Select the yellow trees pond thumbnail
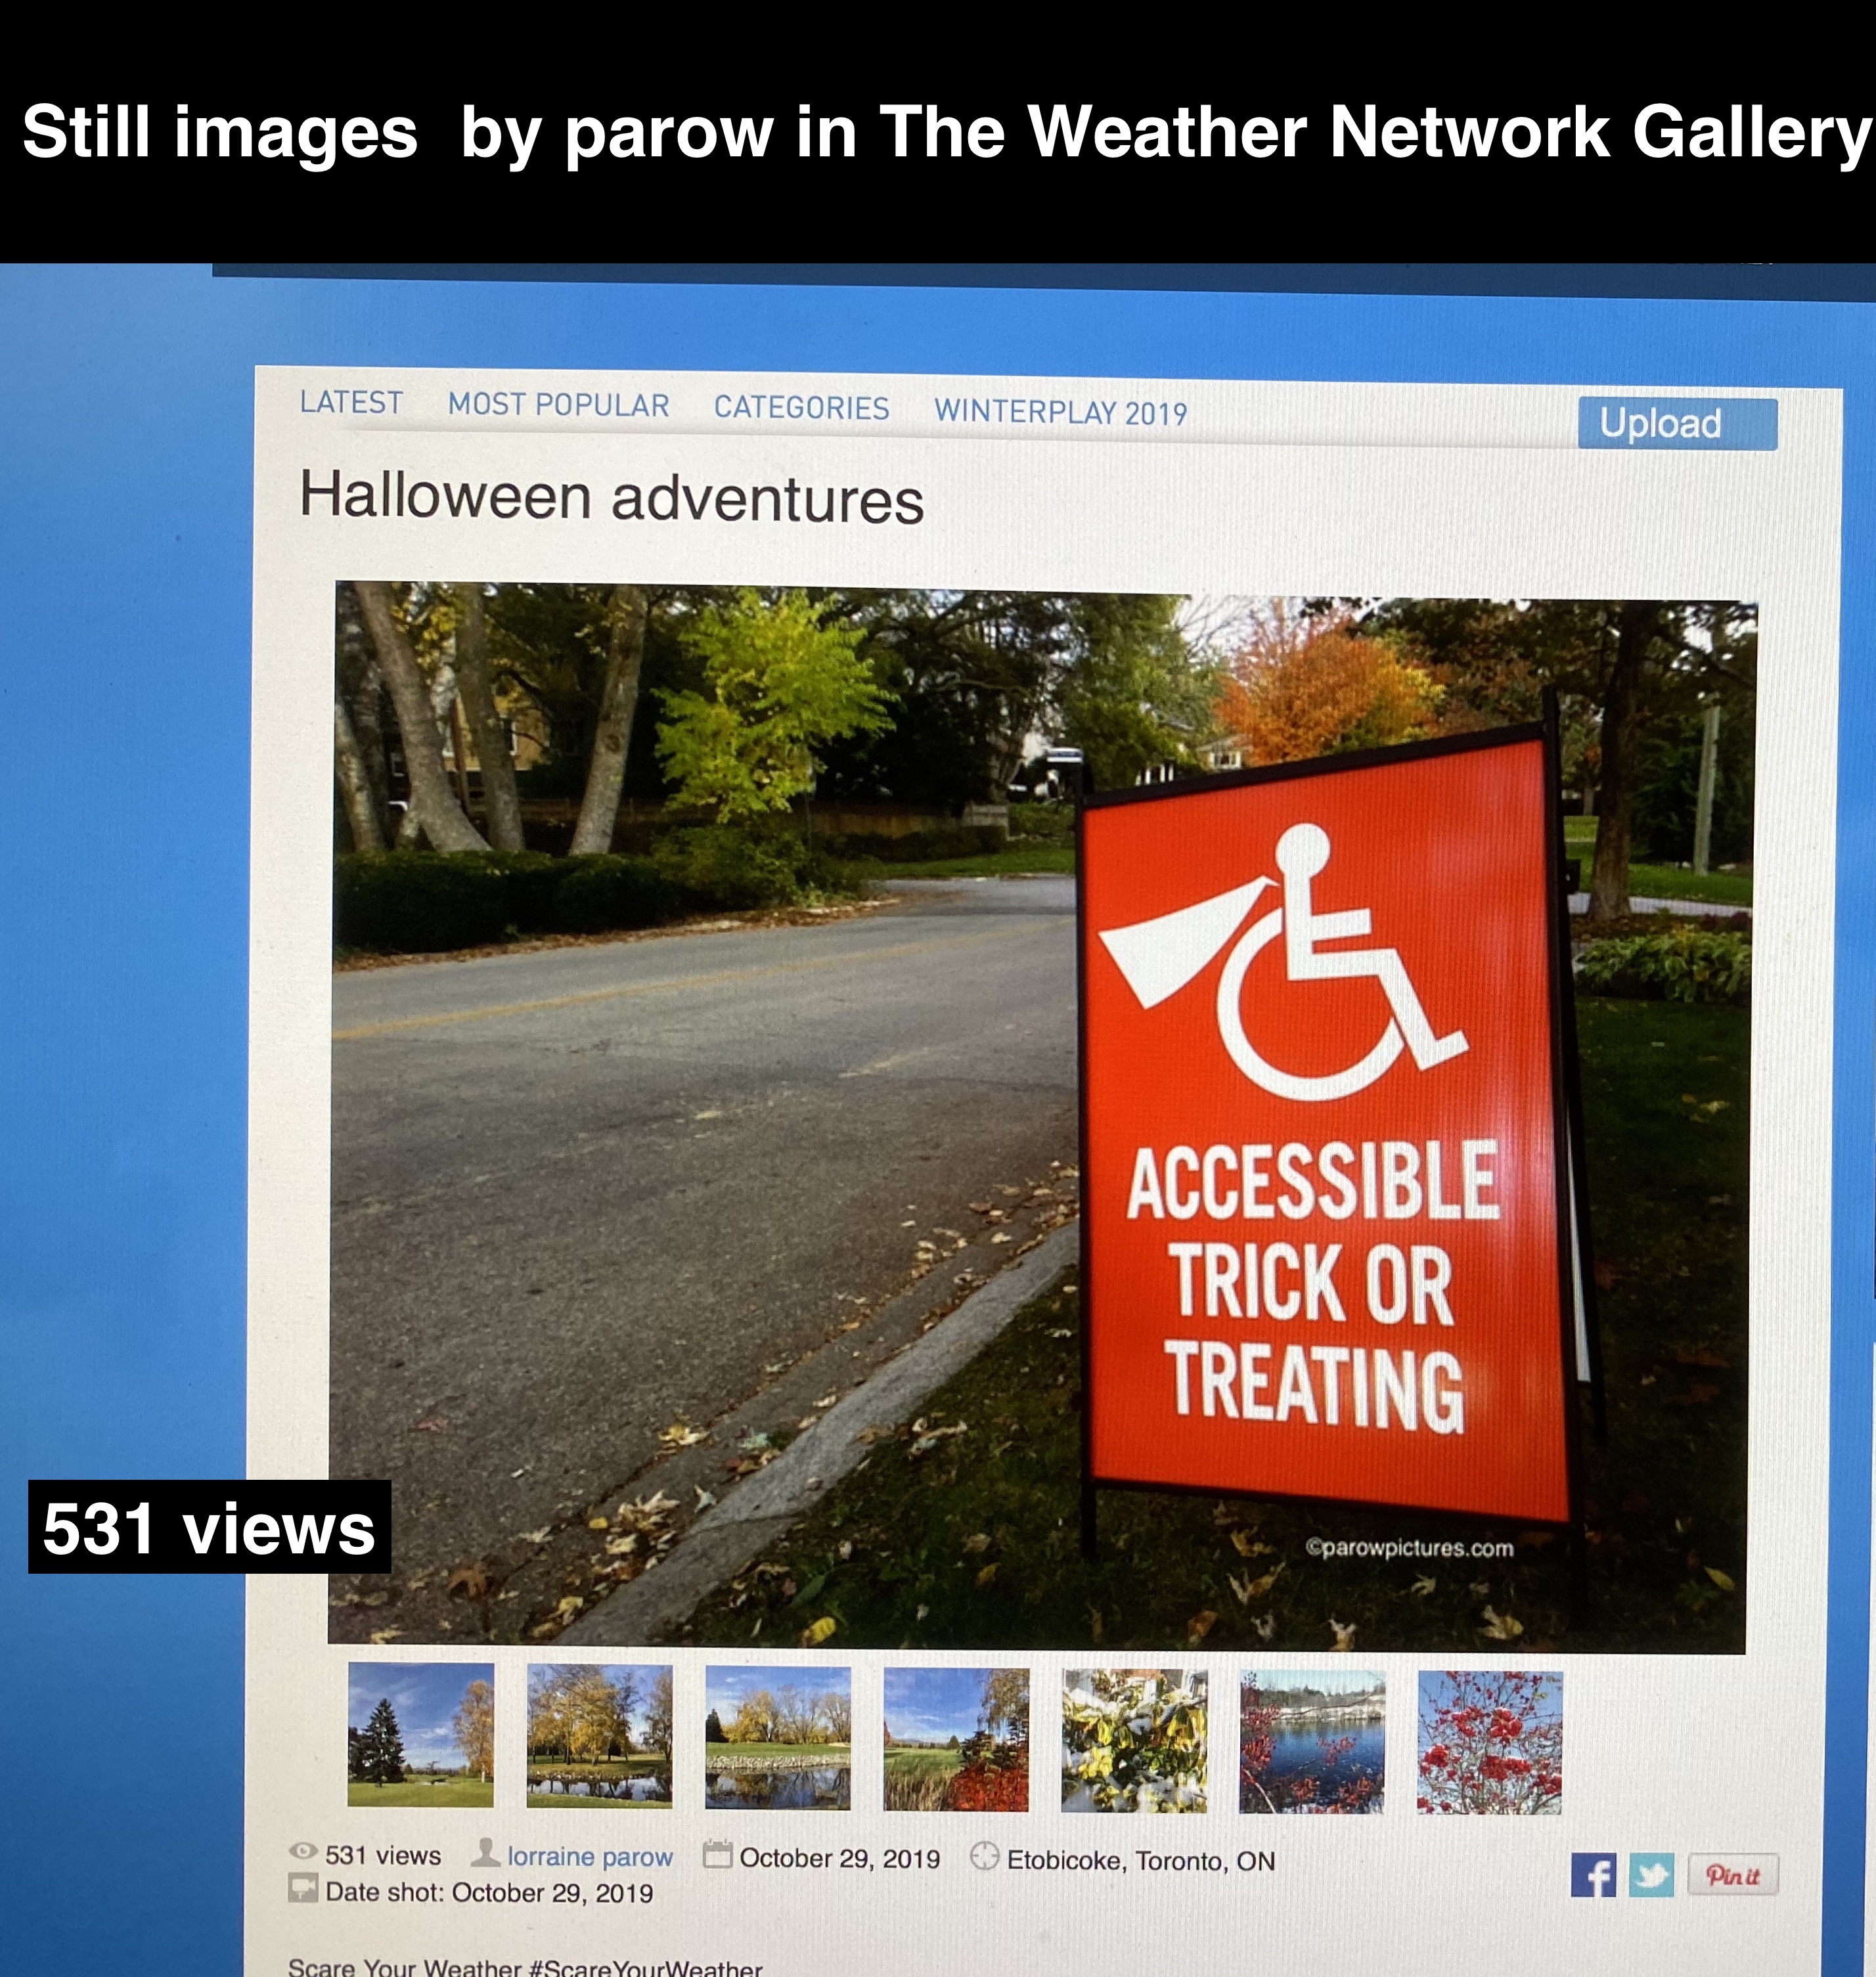 tap(600, 1736)
